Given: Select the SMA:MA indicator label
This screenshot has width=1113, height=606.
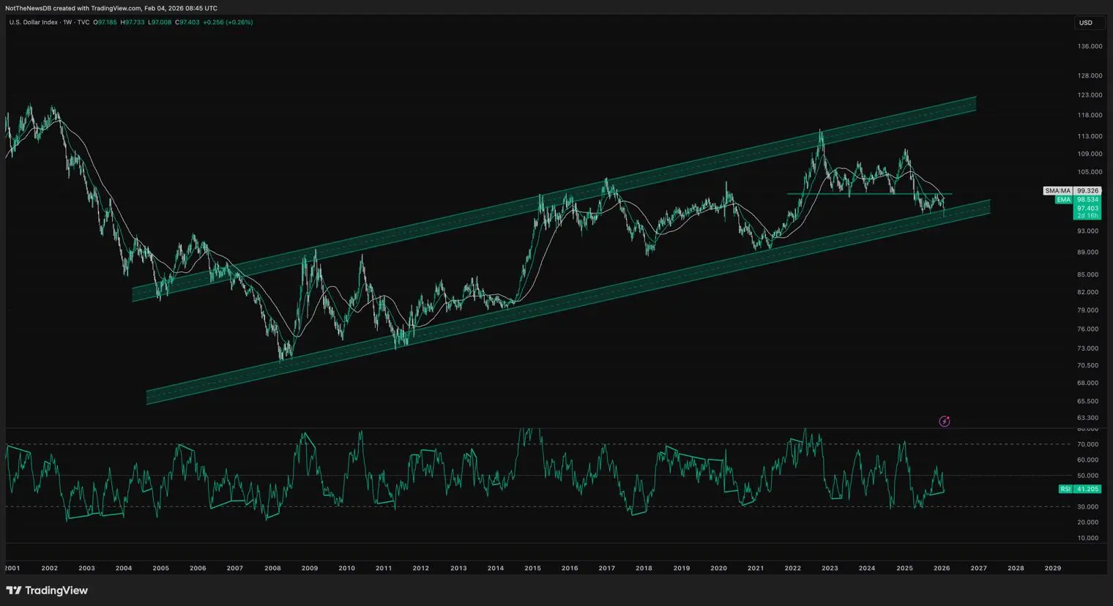Looking at the screenshot, I should pyautogui.click(x=1057, y=191).
